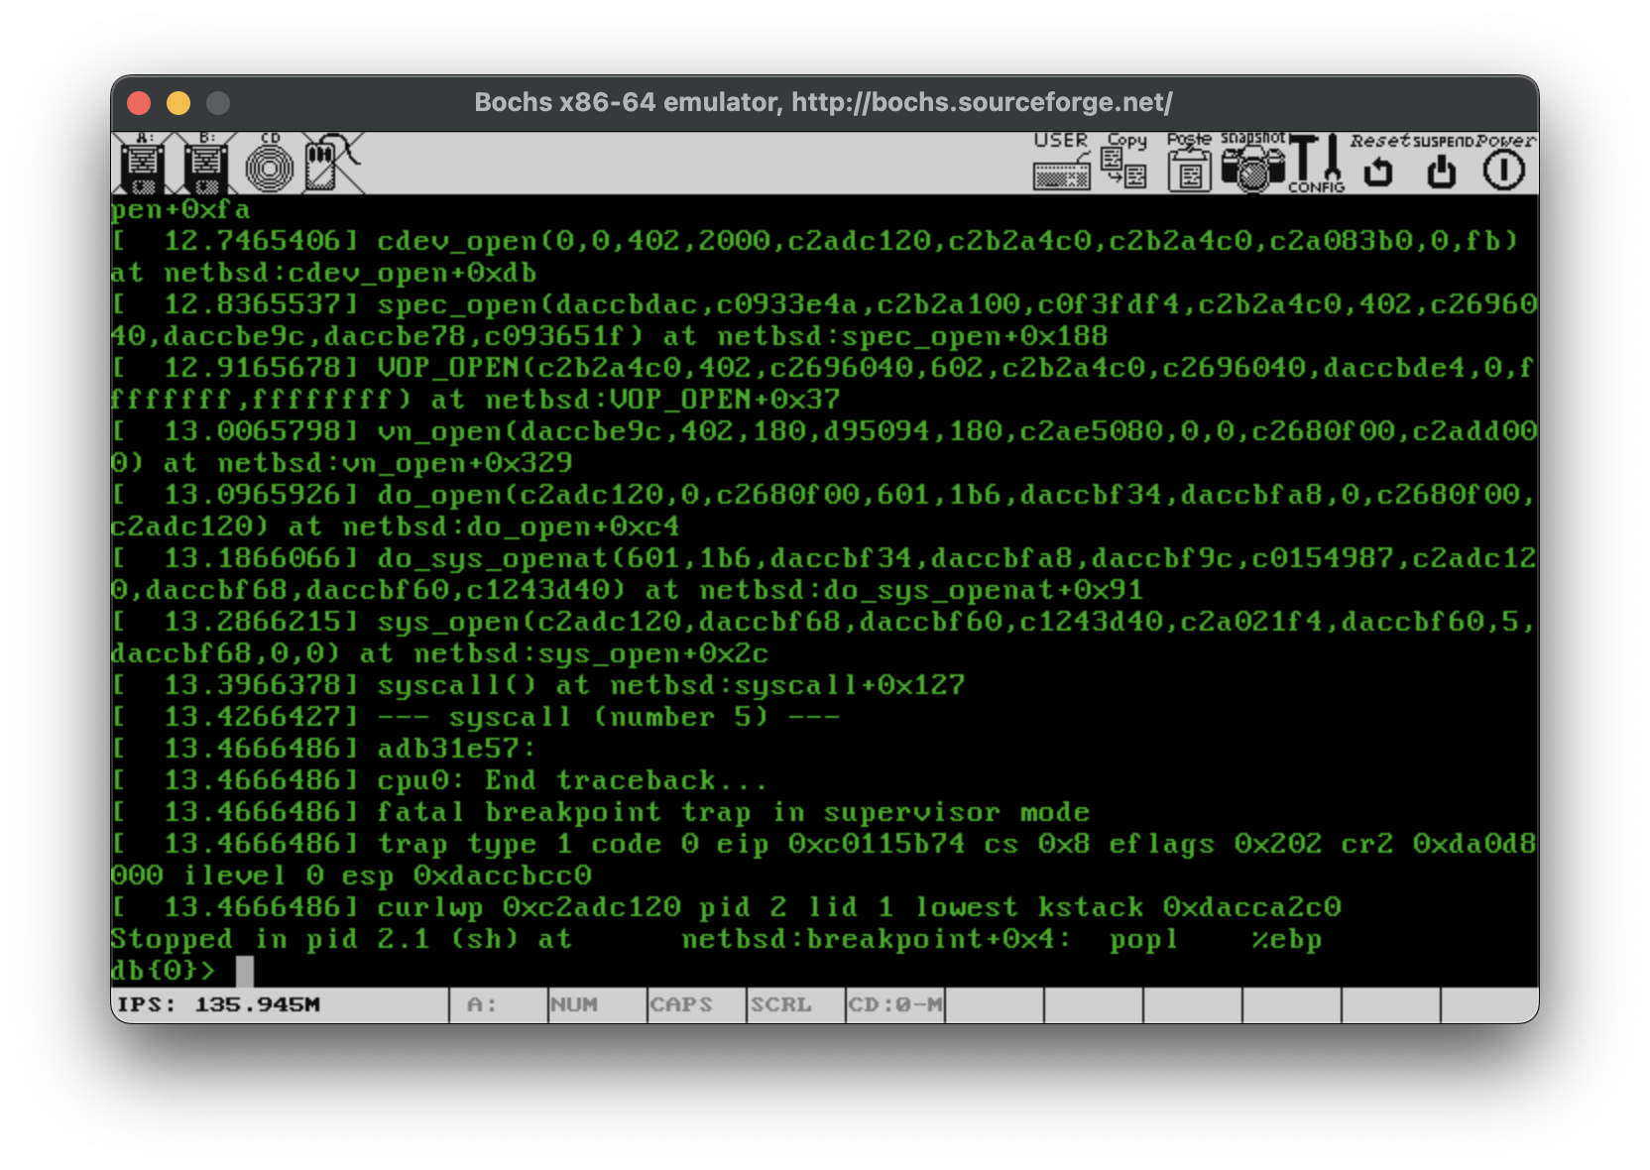Click the Reset button
Screen dimensions: 1650x1170
point(1378,162)
